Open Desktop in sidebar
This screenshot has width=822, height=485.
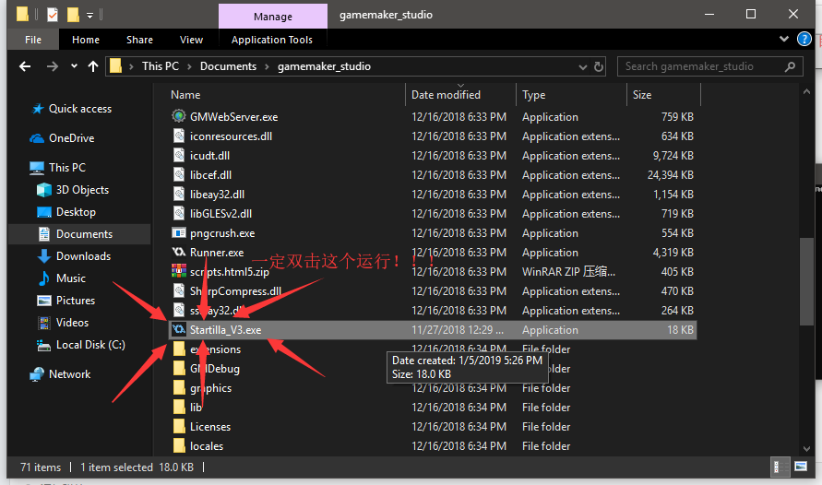tap(66, 212)
